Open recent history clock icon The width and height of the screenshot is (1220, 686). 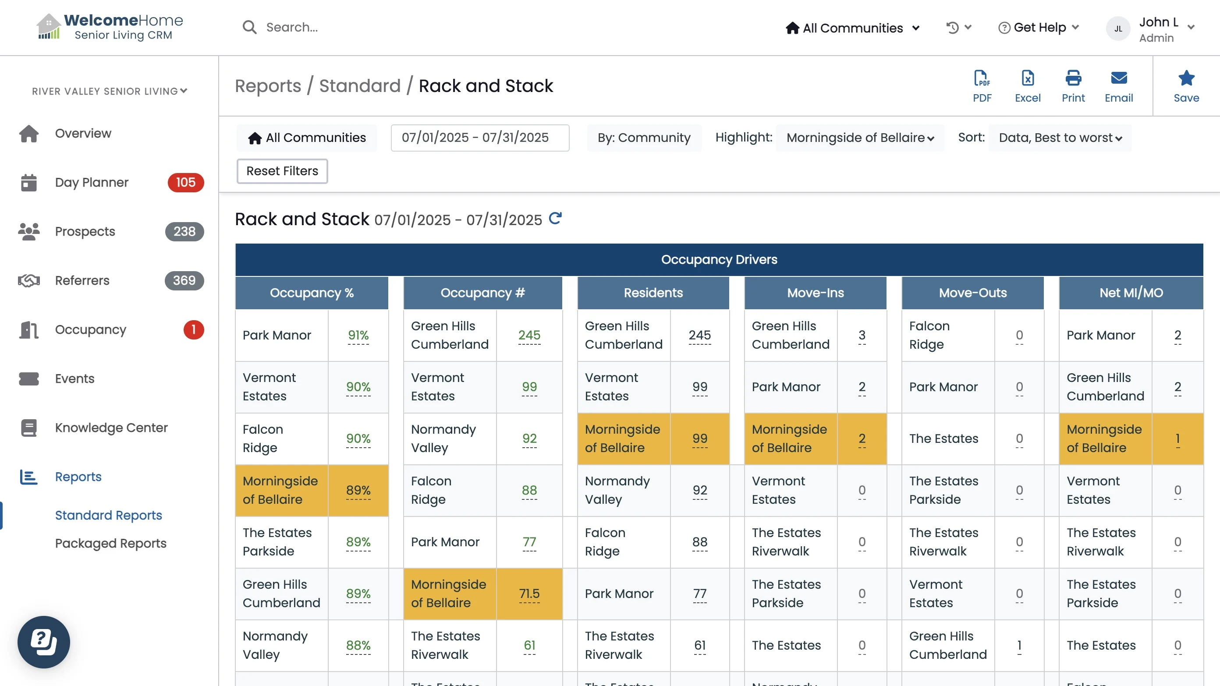click(x=952, y=28)
